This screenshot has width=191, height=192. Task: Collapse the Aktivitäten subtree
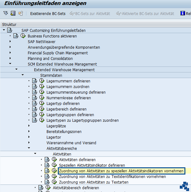[35, 154]
